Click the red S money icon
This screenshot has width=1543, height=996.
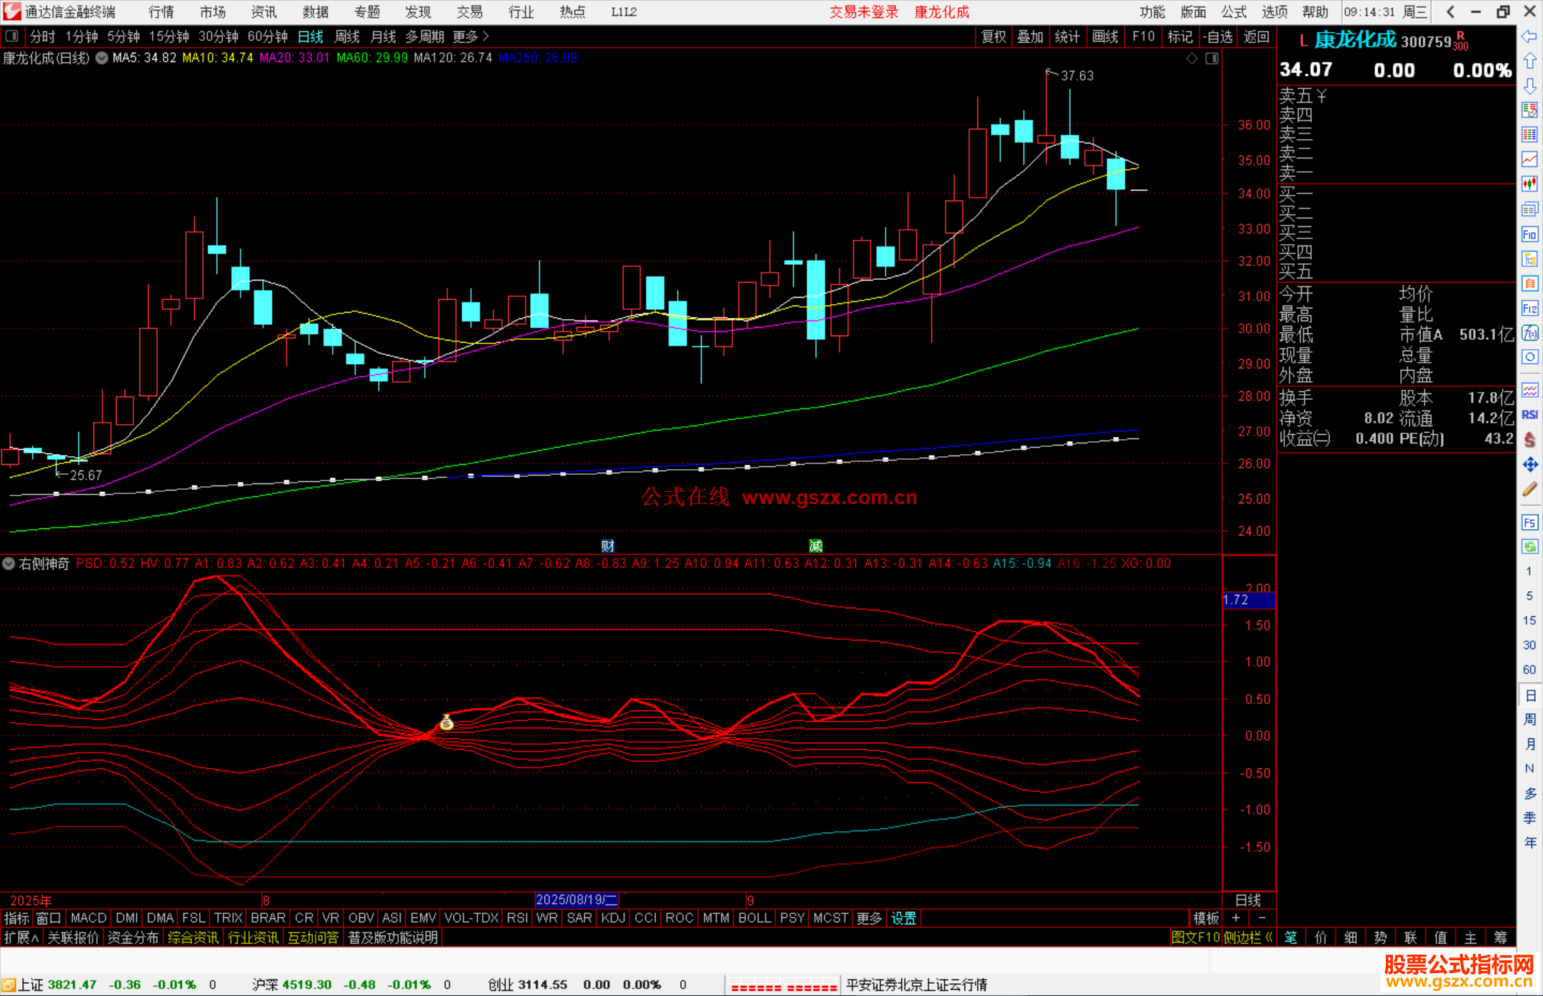click(x=1529, y=440)
